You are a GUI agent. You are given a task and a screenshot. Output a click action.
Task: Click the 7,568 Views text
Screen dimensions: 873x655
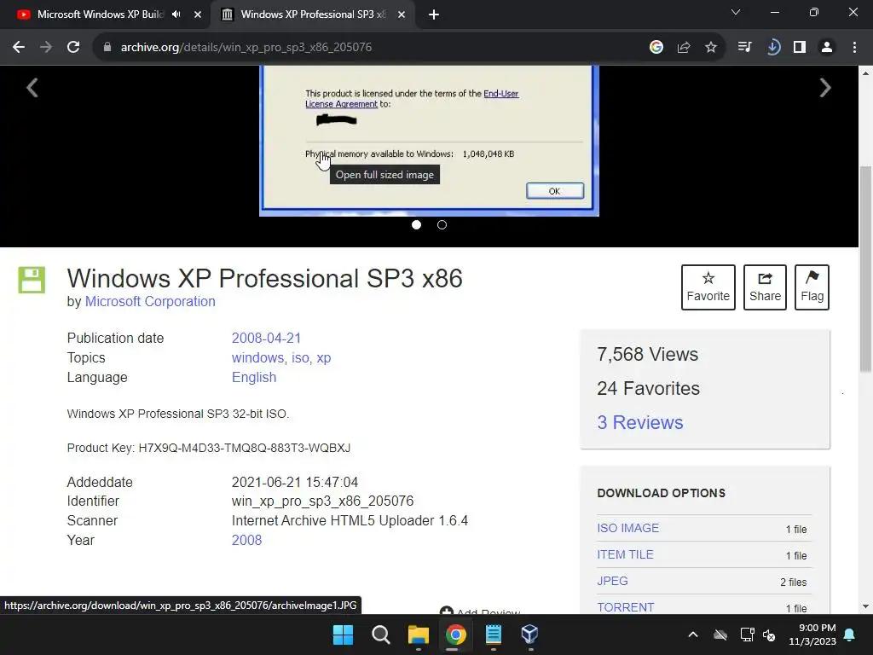coord(648,354)
